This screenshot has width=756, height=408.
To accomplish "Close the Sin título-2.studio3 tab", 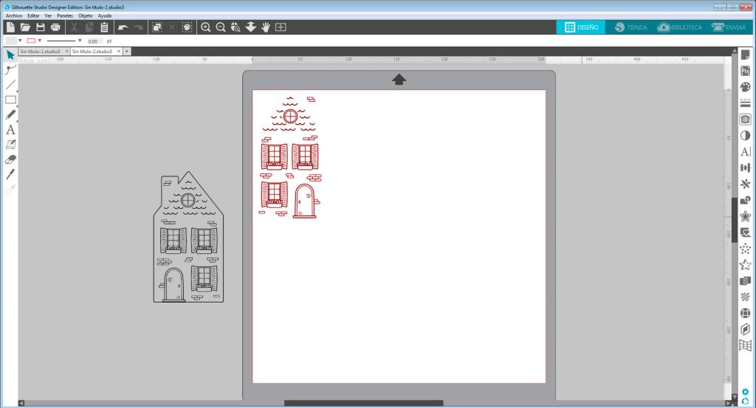I will [x=119, y=51].
